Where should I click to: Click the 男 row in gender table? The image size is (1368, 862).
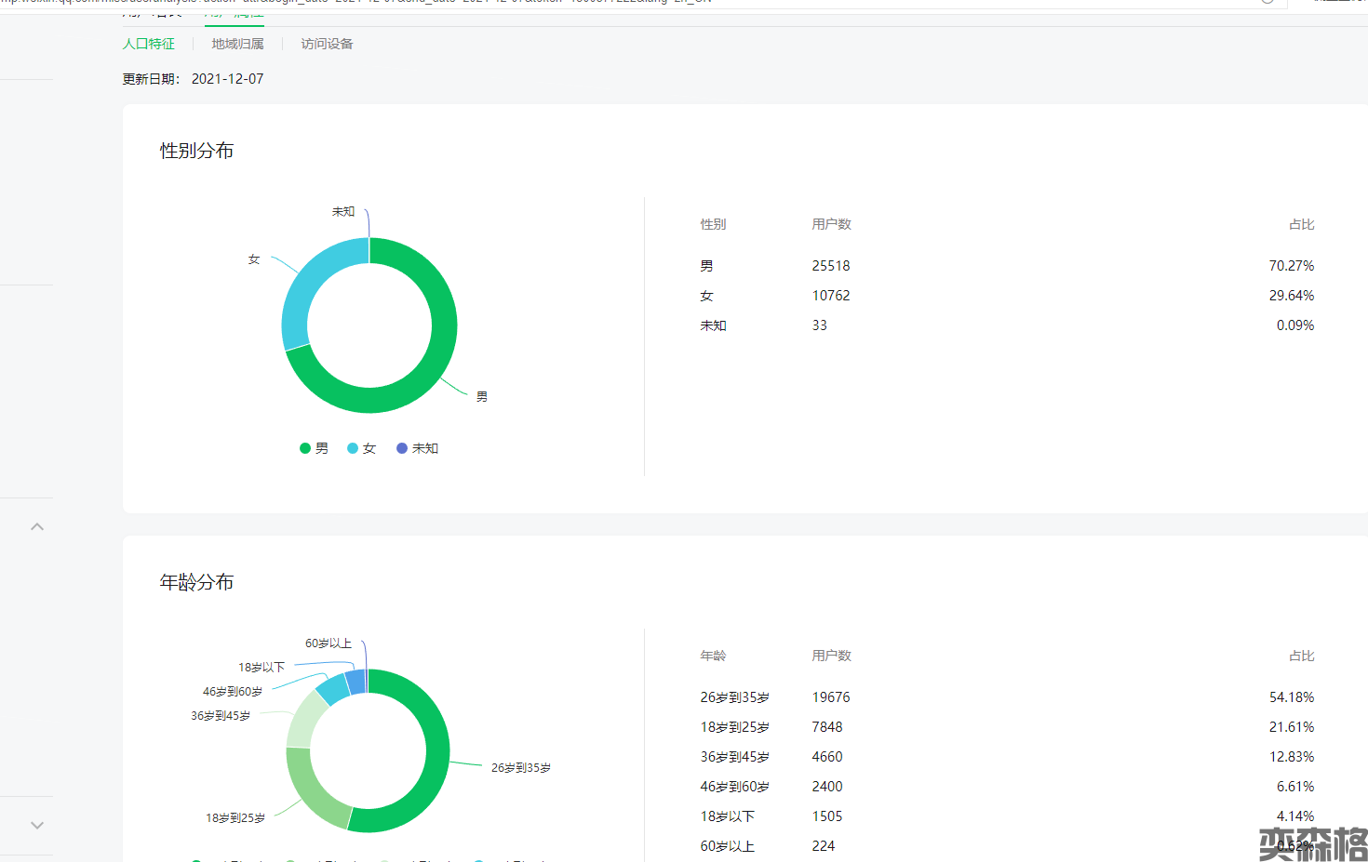[707, 266]
